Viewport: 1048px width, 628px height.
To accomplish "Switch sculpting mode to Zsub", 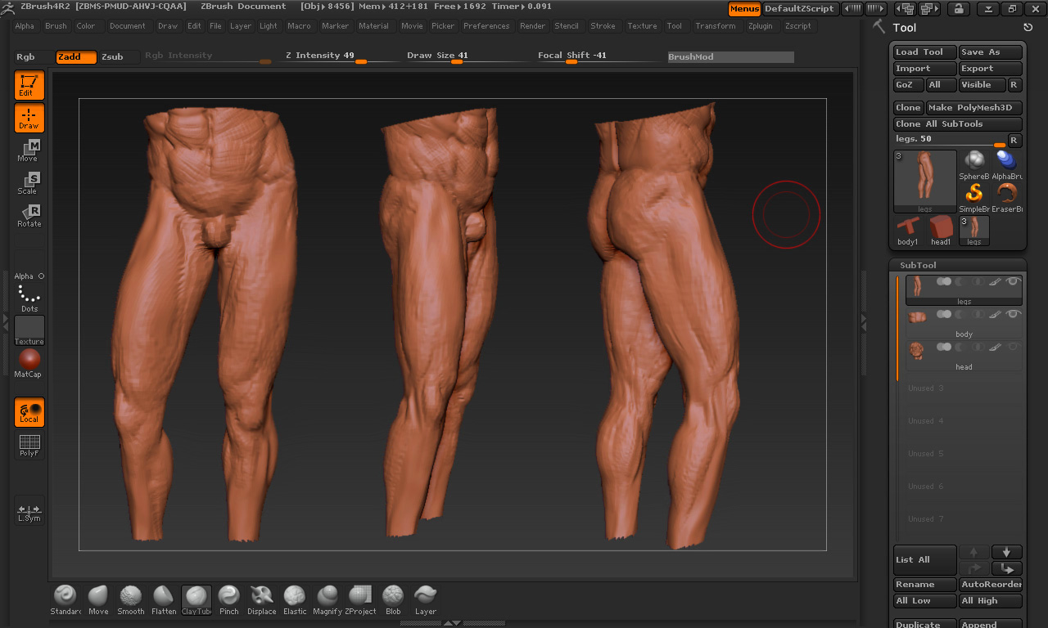I will click(112, 57).
